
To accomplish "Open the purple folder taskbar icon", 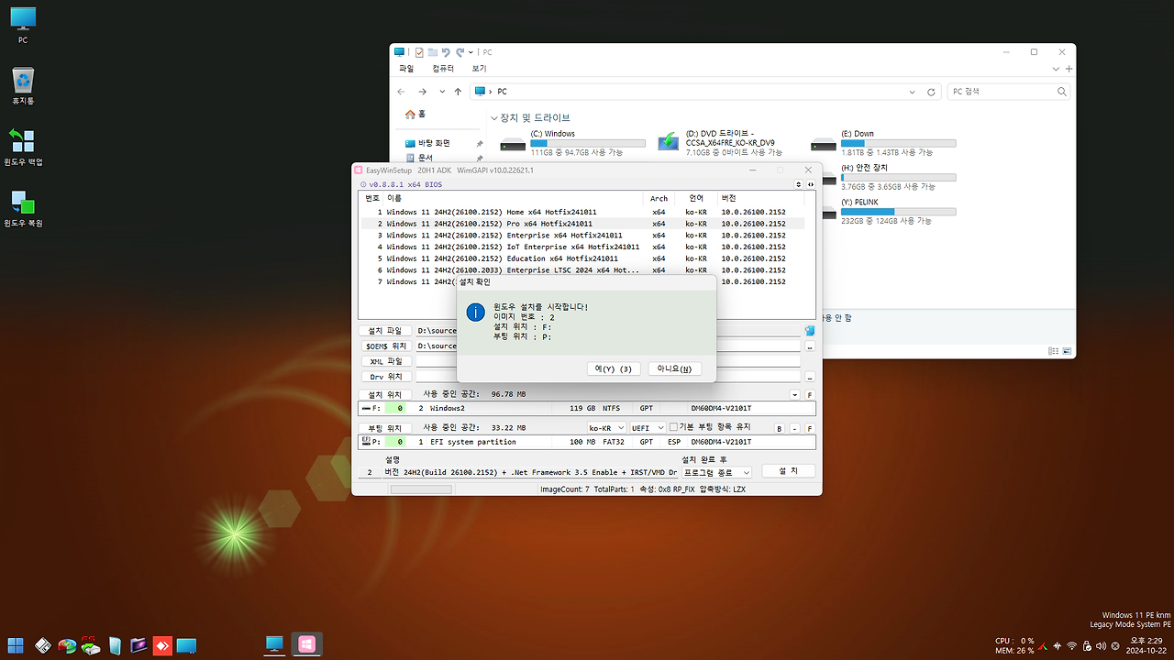I will point(138,645).
